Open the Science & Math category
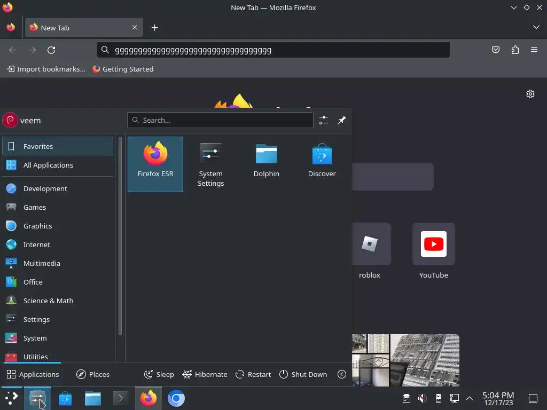Image resolution: width=547 pixels, height=410 pixels. tap(58, 301)
